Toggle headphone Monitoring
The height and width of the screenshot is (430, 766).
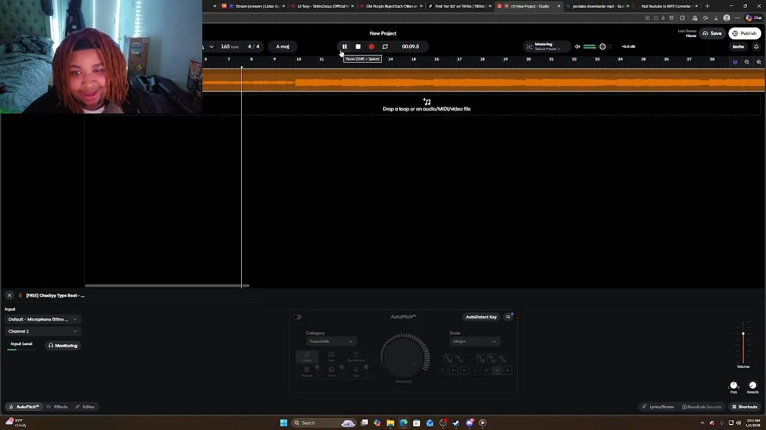(x=63, y=346)
